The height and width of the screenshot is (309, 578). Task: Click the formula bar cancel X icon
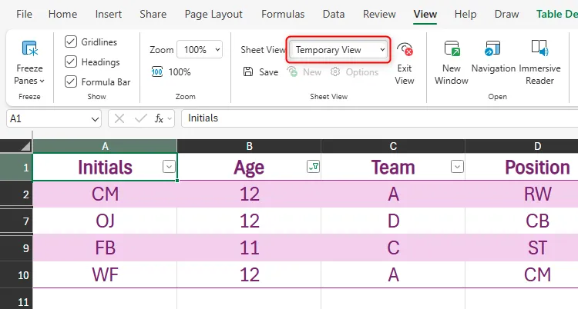click(119, 118)
